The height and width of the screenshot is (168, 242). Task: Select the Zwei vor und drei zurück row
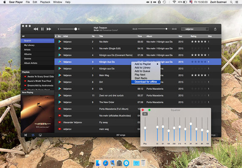pos(138,96)
